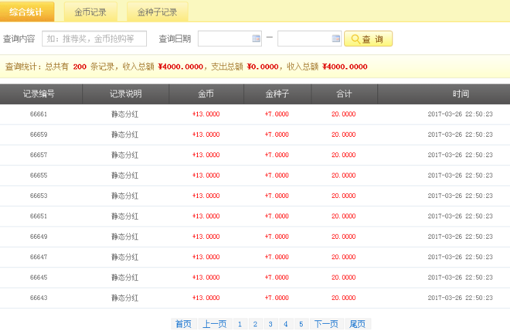Image resolution: width=510 pixels, height=334 pixels.
Task: Click 20.0000 total in row 66645
Action: coord(343,278)
